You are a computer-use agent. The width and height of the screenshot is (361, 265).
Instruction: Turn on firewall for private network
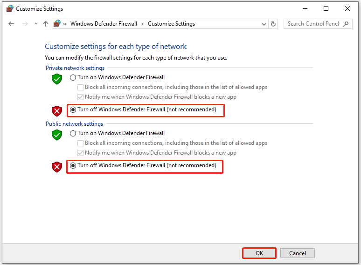(117, 77)
